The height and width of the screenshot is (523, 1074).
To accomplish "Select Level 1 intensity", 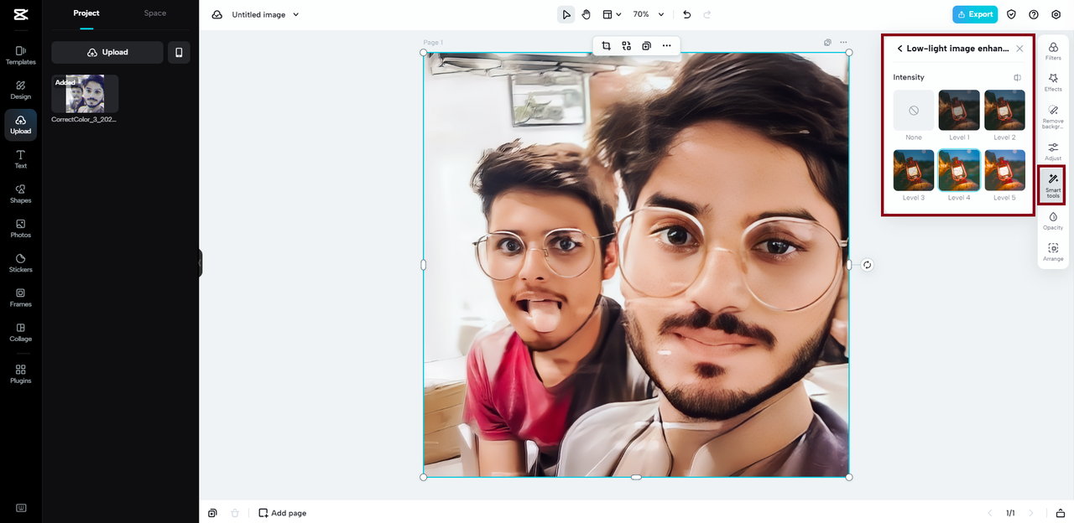I will [959, 111].
